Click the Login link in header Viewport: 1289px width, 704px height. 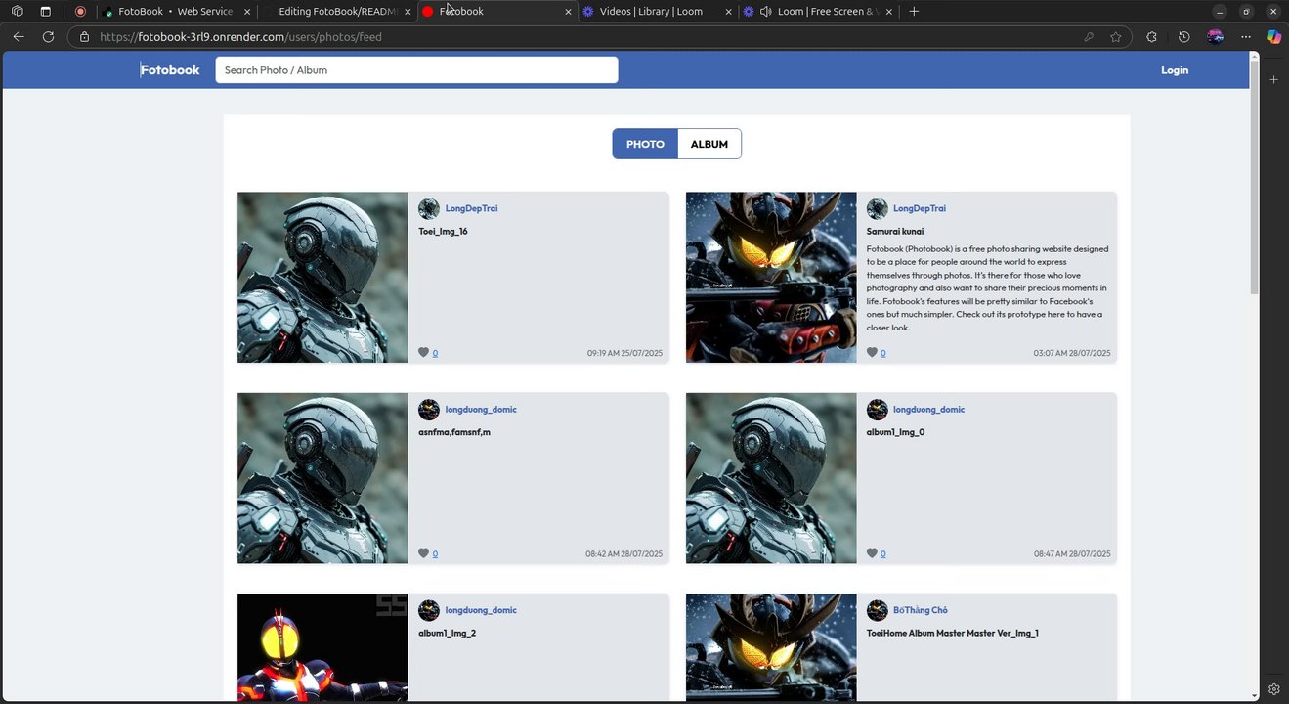(1175, 70)
